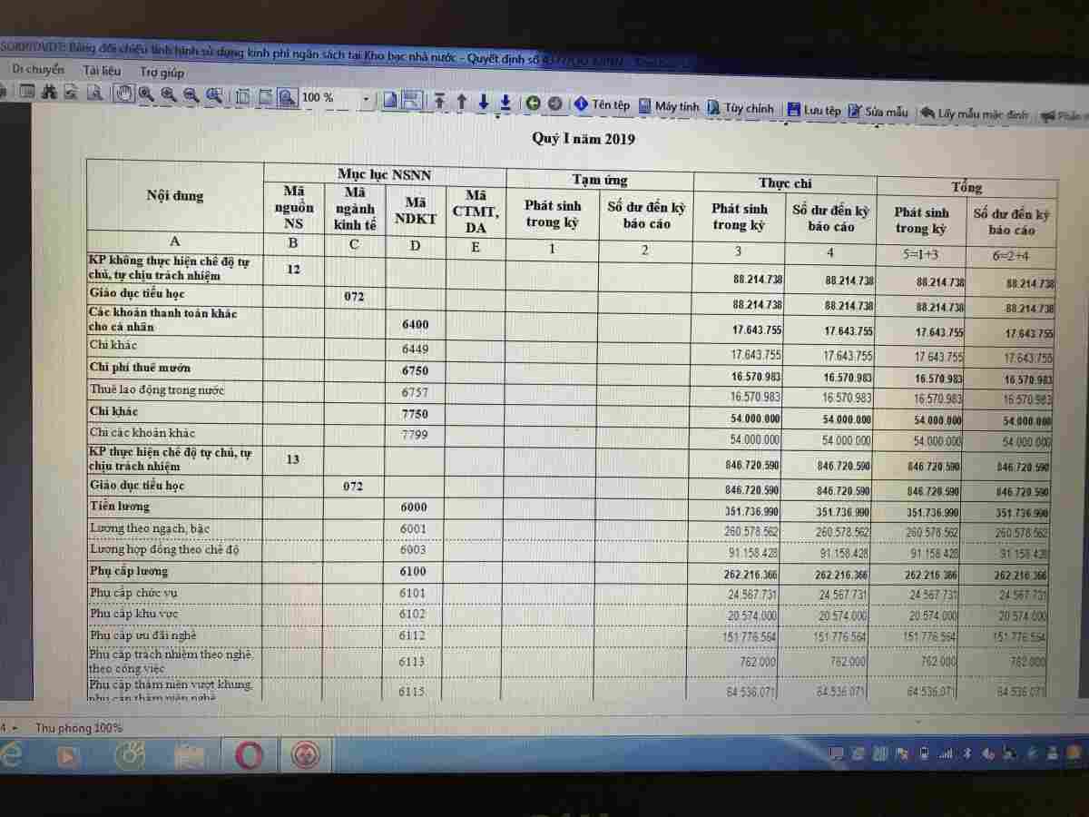Toggle the highlighted zoom-to-page tool
1089x817 pixels.
(x=287, y=97)
